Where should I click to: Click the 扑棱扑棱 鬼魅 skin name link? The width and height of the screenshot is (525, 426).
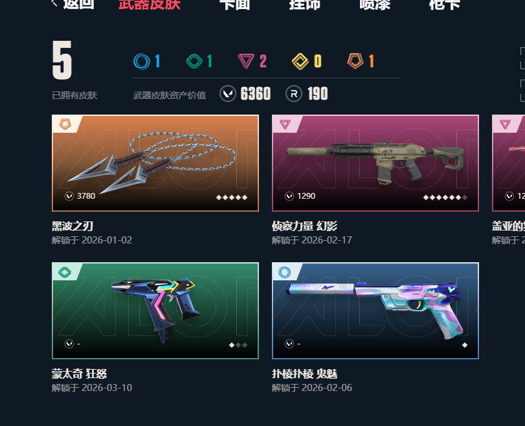point(304,374)
